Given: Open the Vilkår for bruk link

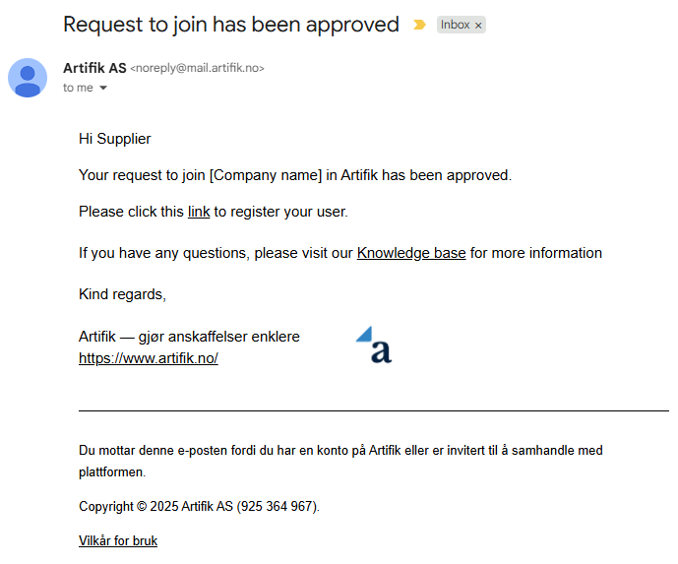Looking at the screenshot, I should (118, 540).
